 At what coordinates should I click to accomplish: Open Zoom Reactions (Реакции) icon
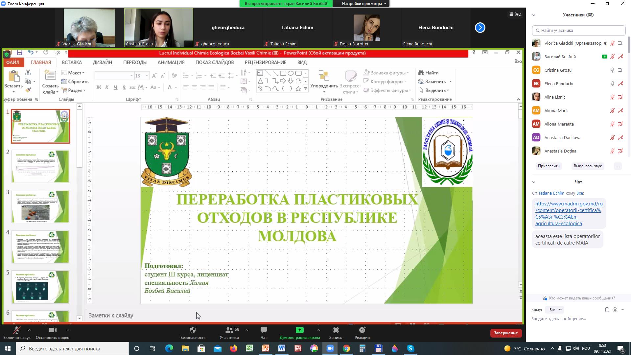(x=362, y=330)
